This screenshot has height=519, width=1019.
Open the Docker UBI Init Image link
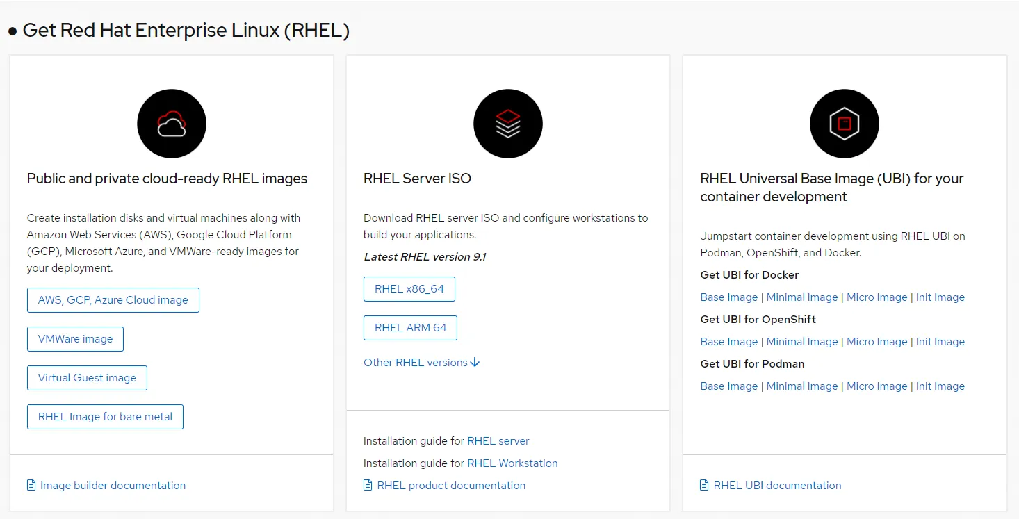940,297
